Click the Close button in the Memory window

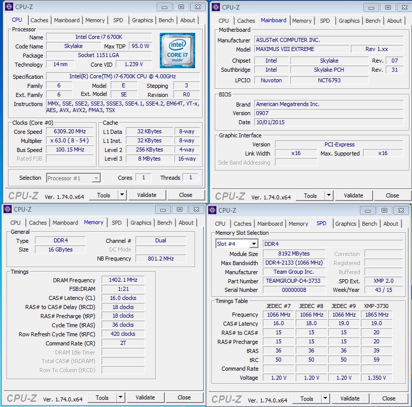point(184,397)
